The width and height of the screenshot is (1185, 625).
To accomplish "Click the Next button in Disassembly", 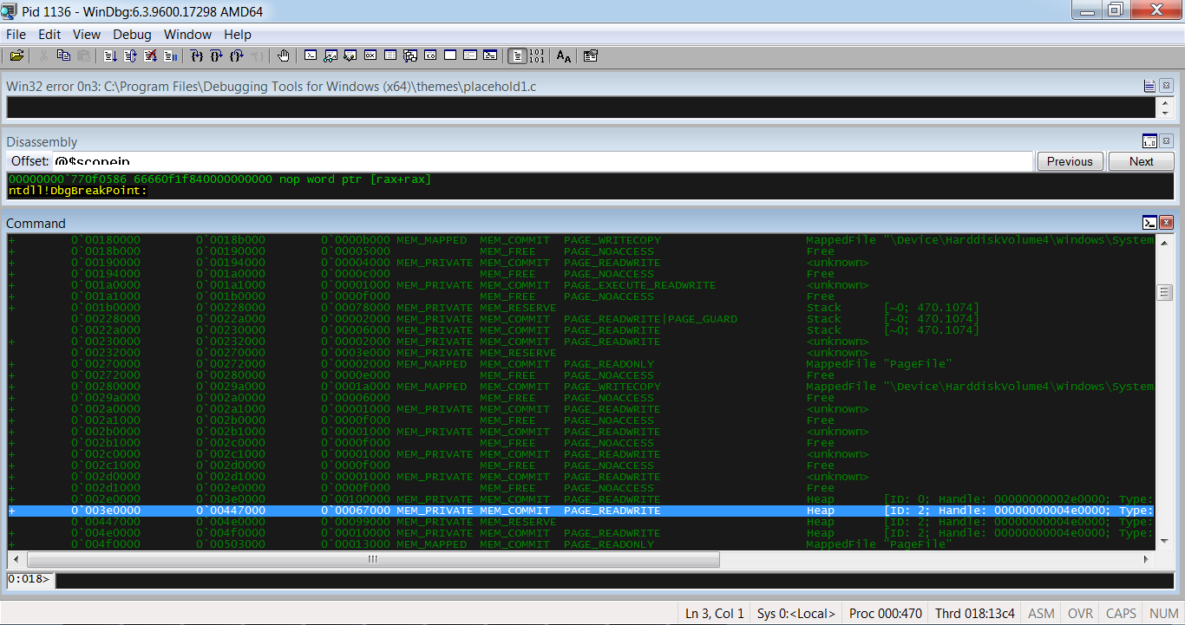I will point(1141,161).
